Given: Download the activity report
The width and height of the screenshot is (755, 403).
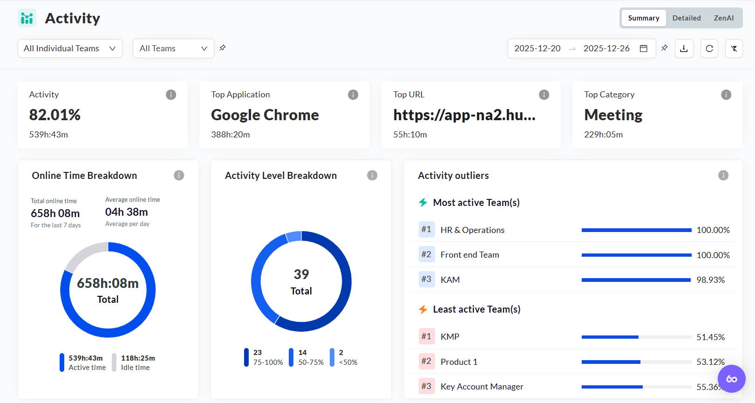Looking at the screenshot, I should pos(684,48).
